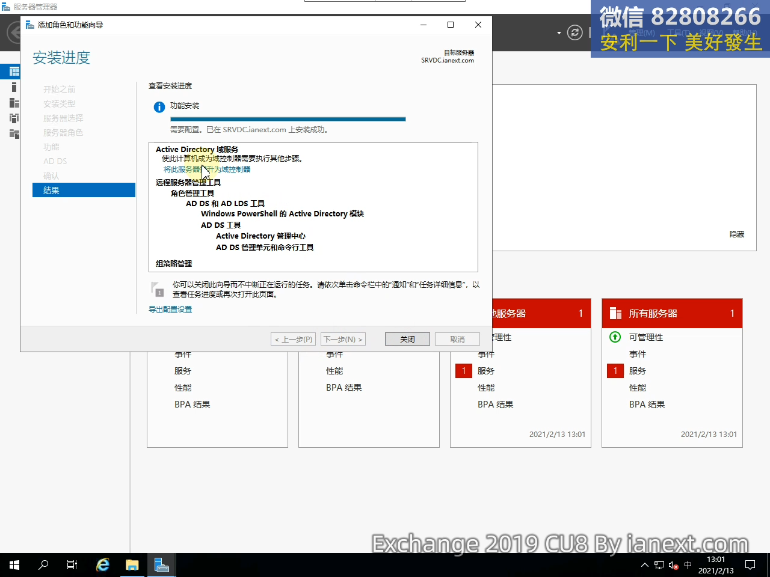
Task: Select AD DS 和 AD LDS 工具 entry
Action: click(x=225, y=204)
